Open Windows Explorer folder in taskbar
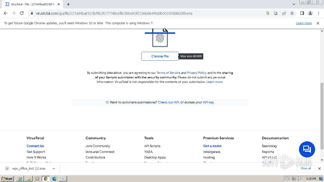Viewport: 324px width, 182px height. point(29,179)
